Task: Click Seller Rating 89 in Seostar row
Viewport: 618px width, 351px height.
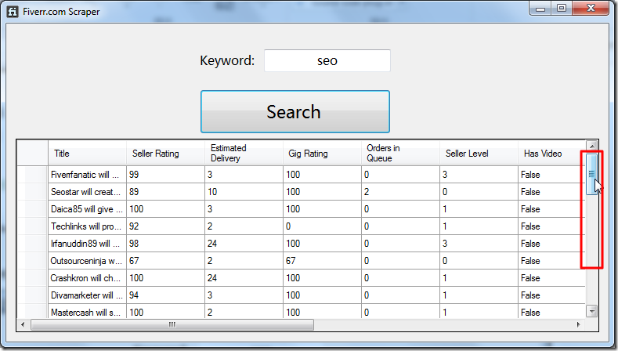Action: 165,192
